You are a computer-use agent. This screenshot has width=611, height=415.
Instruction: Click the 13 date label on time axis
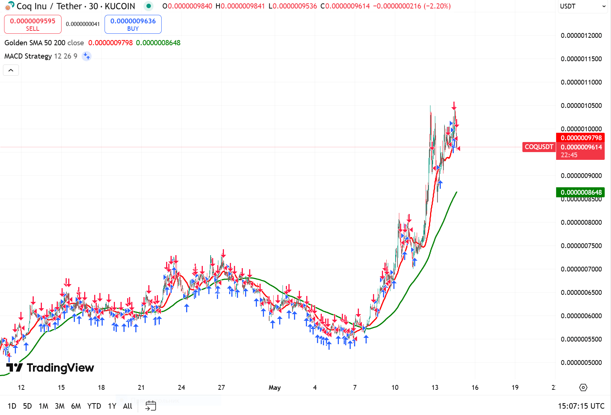point(435,388)
